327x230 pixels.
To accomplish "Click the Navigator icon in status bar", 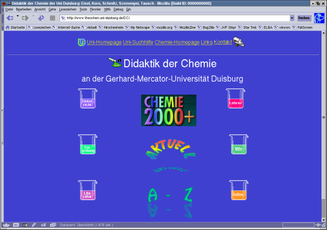I will tap(7, 225).
